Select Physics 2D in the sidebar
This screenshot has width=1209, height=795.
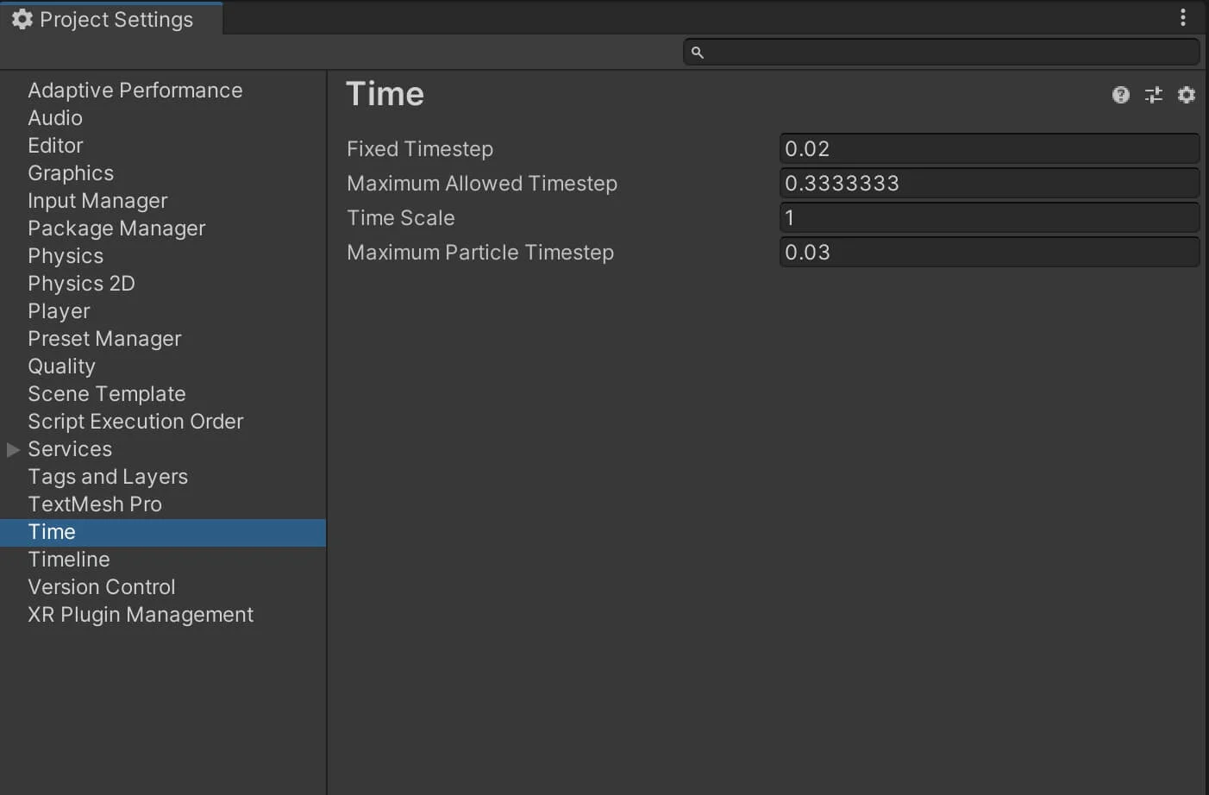[x=81, y=284]
